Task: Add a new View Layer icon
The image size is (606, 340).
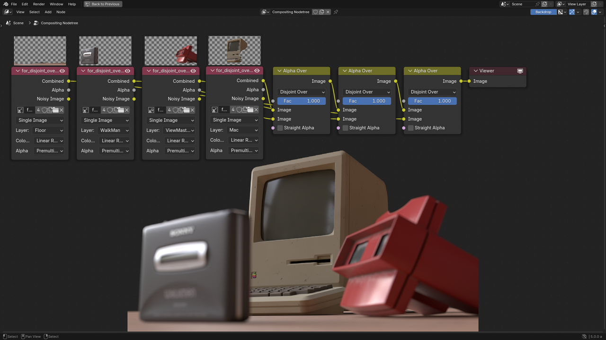Action: tap(594, 4)
